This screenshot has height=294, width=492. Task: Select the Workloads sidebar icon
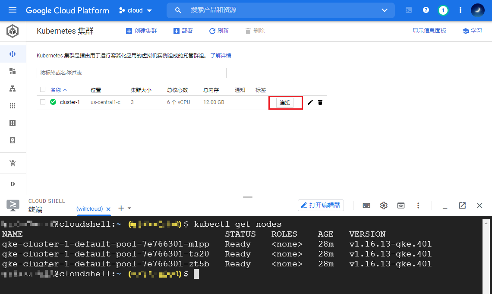click(13, 71)
